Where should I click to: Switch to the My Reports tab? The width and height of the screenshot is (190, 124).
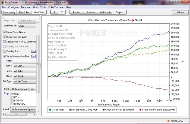pyautogui.click(x=105, y=12)
